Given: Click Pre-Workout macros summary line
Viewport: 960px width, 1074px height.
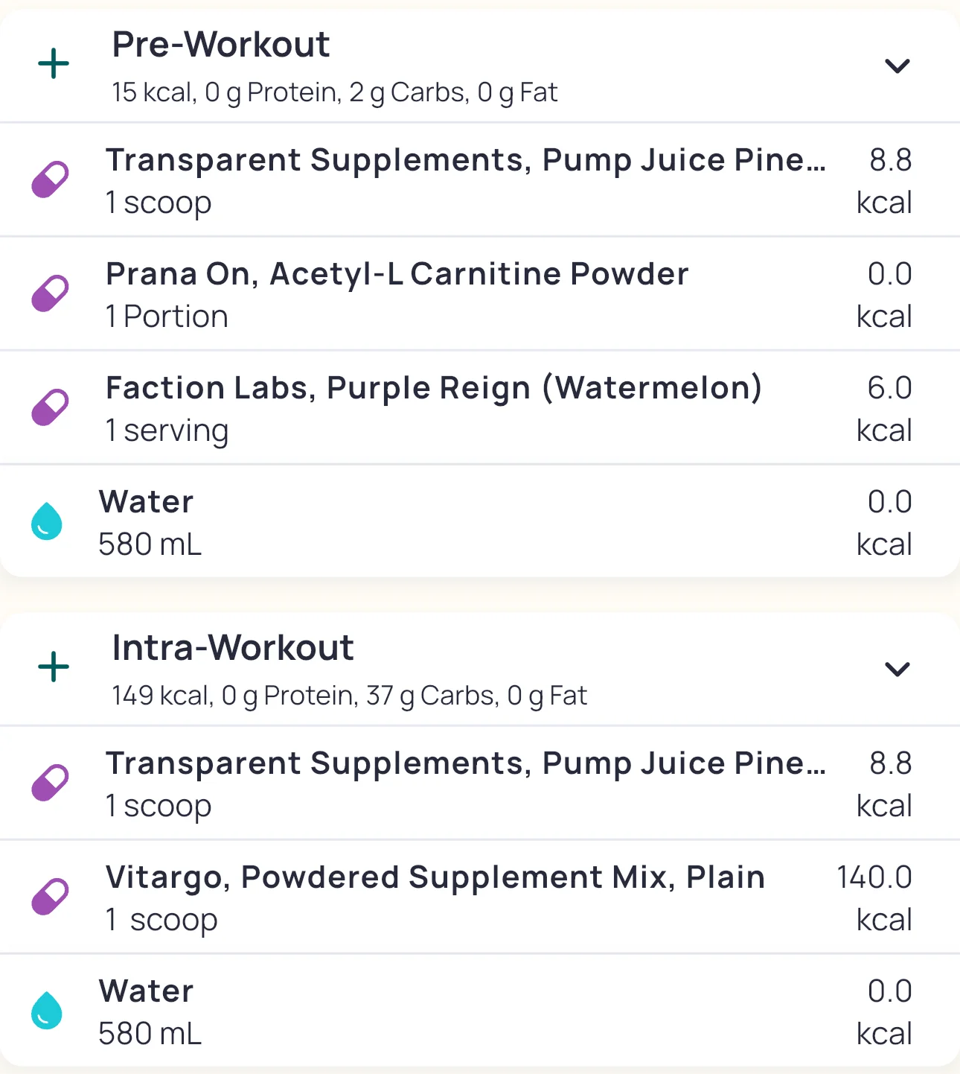Looking at the screenshot, I should click(x=334, y=92).
